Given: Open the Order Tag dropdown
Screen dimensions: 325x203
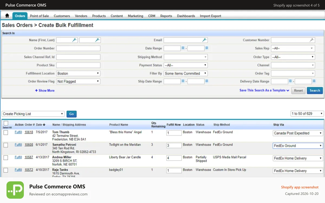Looking at the screenshot, I should pos(293,73).
